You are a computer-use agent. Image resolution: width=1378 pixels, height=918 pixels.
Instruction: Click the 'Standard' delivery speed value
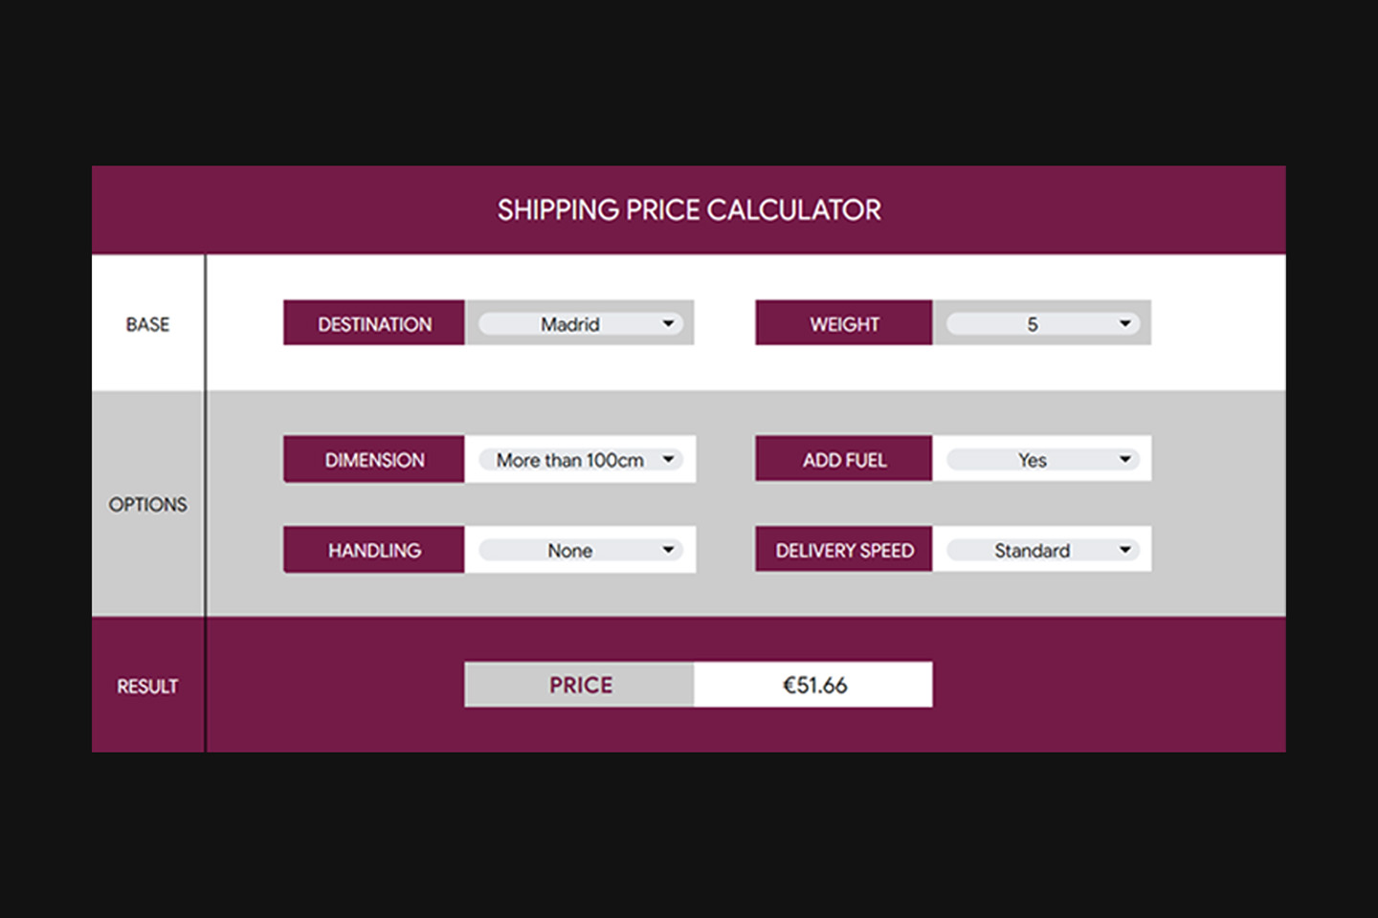pos(1032,550)
